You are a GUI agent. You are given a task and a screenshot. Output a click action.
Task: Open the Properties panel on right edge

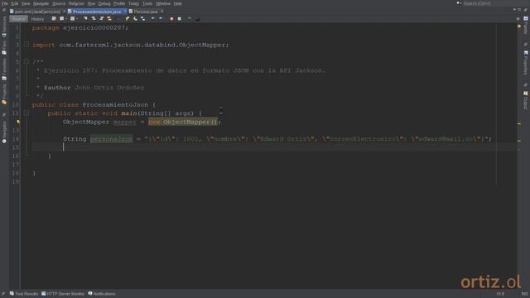[x=526, y=63]
